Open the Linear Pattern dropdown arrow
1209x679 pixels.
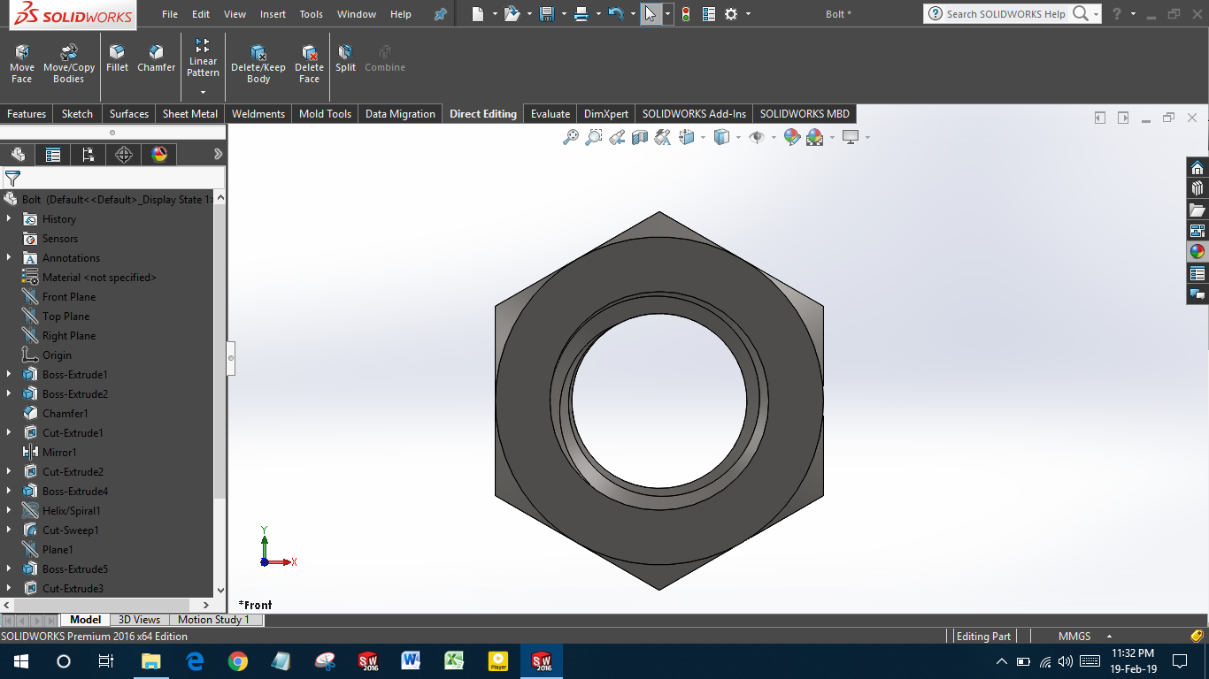203,92
